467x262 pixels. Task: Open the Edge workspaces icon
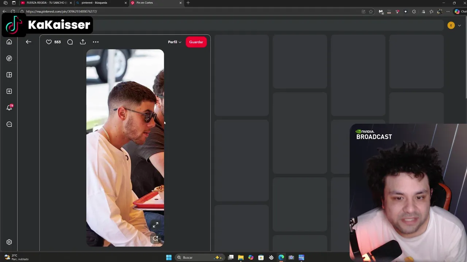click(5, 3)
